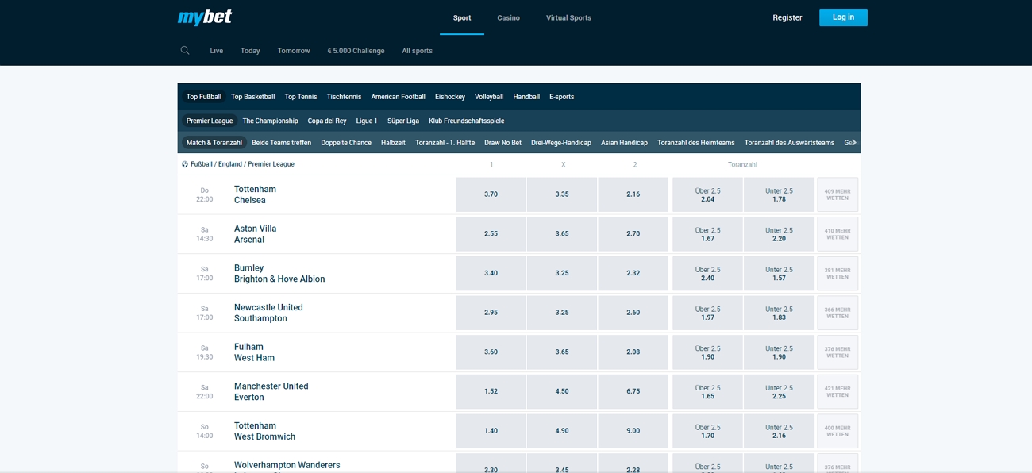Screen dimensions: 1032x473
Task: Select Drei-Wege-Handicap market
Action: click(561, 143)
